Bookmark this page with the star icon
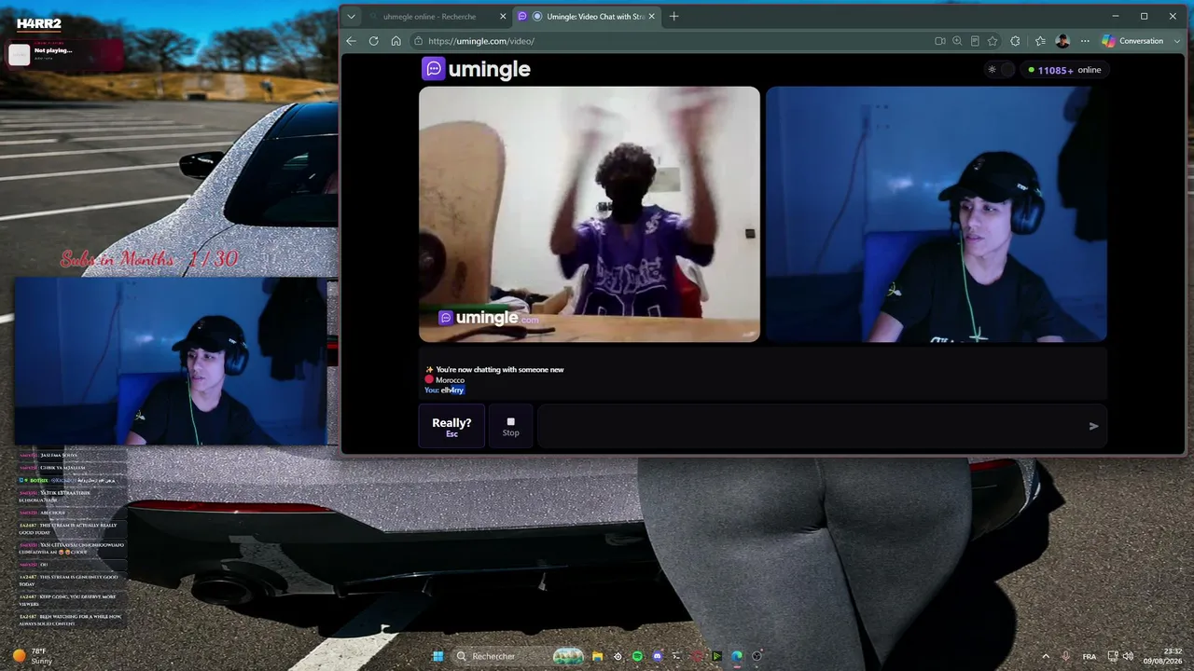This screenshot has height=671, width=1194. pos(993,41)
